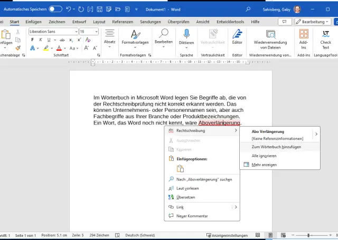The width and height of the screenshot is (338, 240).
Task: Click the Wiederverwendung von Dateien icon
Action: pyautogui.click(x=270, y=36)
